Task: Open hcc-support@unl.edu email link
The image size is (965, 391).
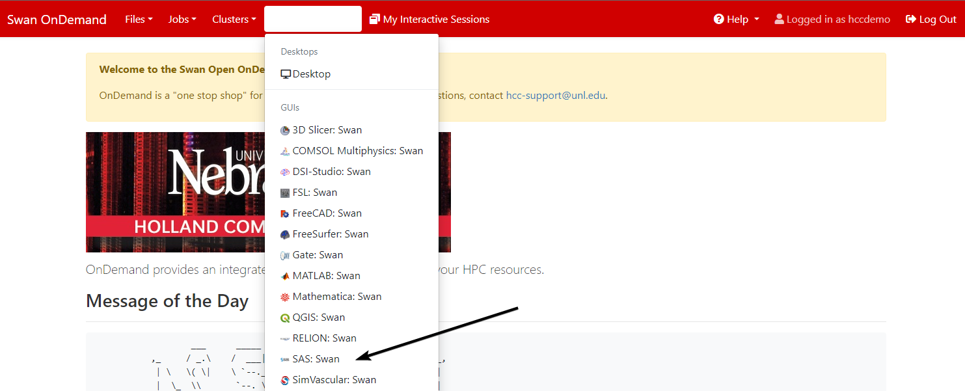Action: click(x=556, y=96)
